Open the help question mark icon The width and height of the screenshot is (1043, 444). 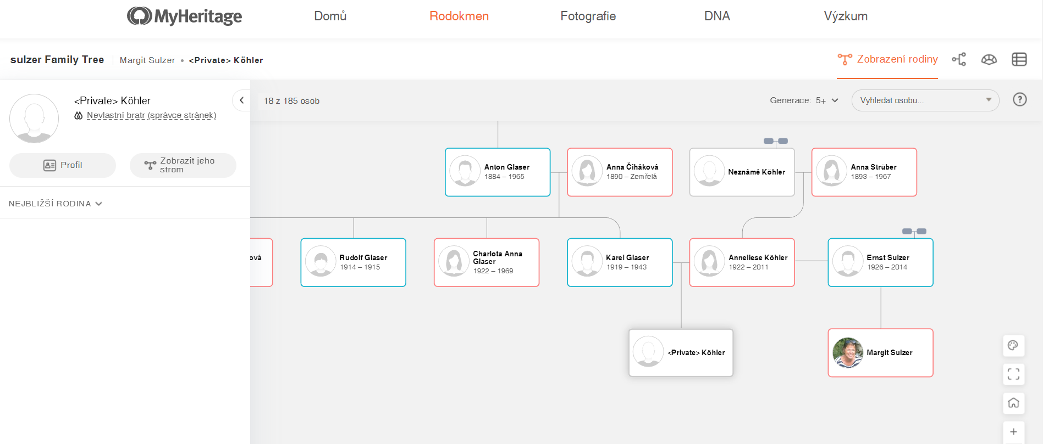pos(1019,100)
